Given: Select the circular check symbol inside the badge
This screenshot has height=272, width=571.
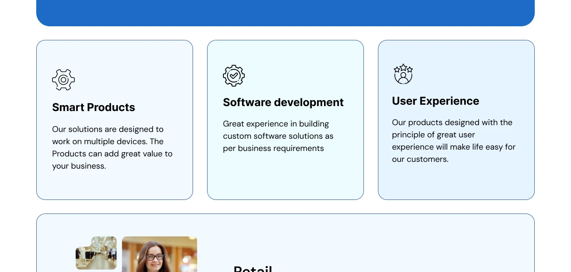Looking at the screenshot, I should coord(234,75).
